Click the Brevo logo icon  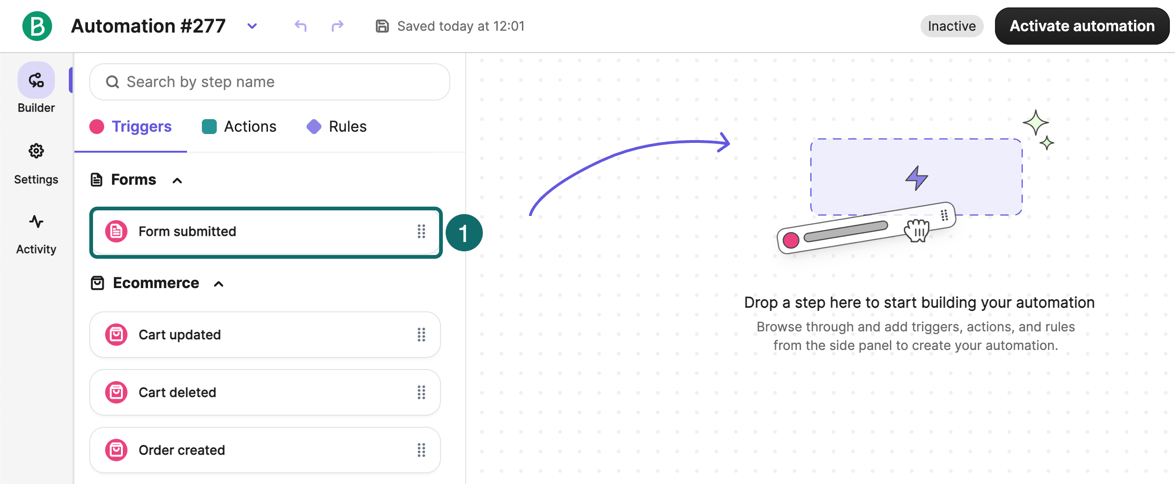(x=37, y=26)
